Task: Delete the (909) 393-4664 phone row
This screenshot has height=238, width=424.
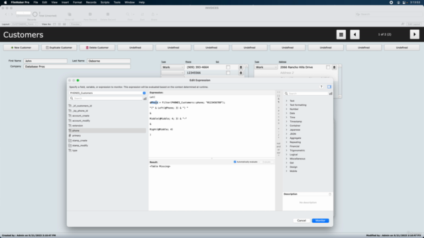Action: (240, 67)
